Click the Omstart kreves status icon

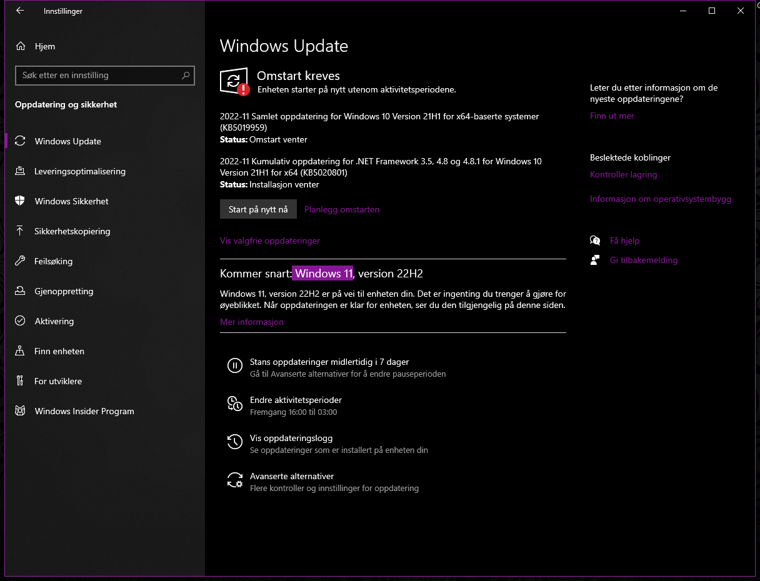point(234,81)
